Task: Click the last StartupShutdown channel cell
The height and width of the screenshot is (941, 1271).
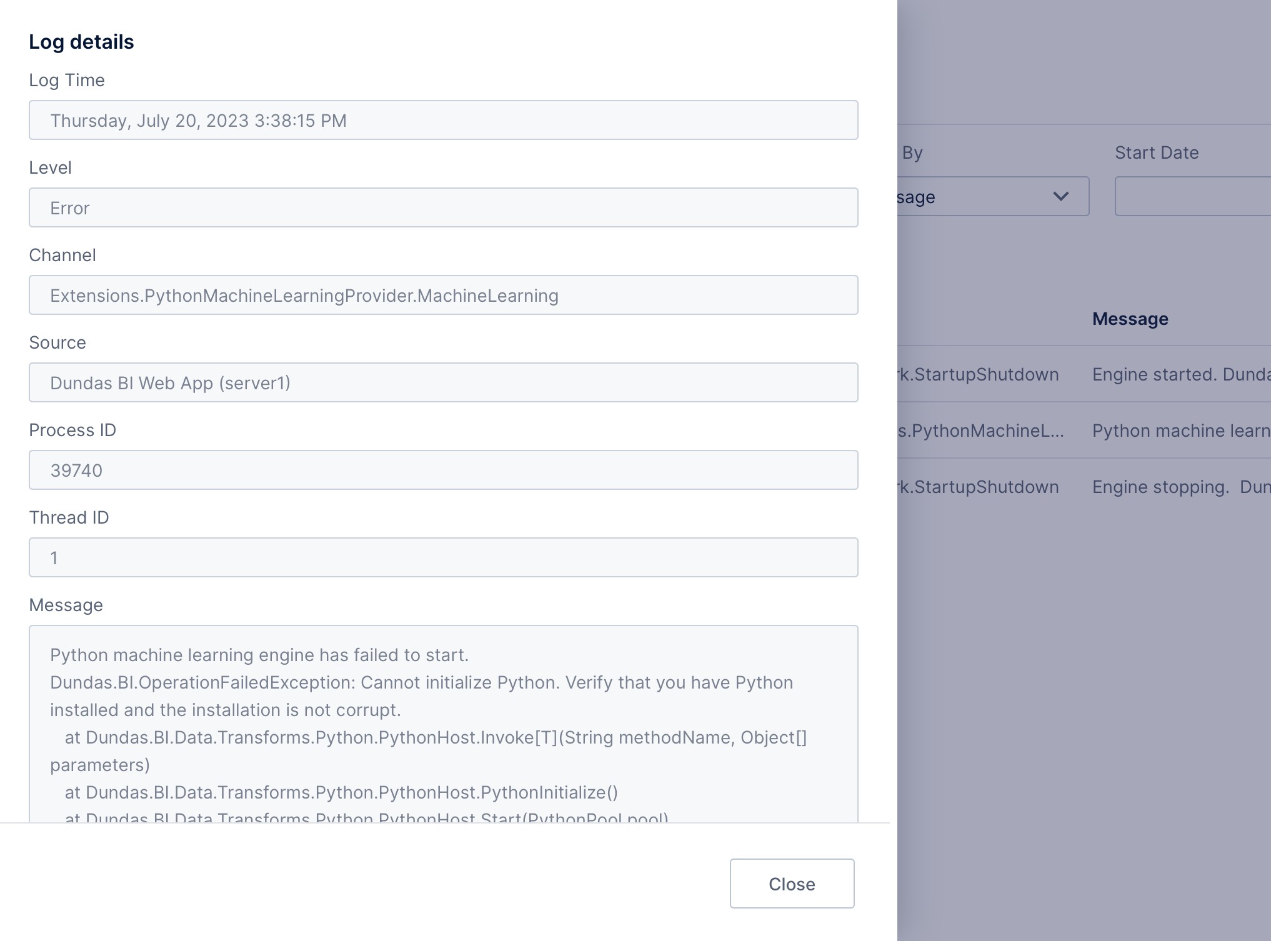Action: coord(978,487)
